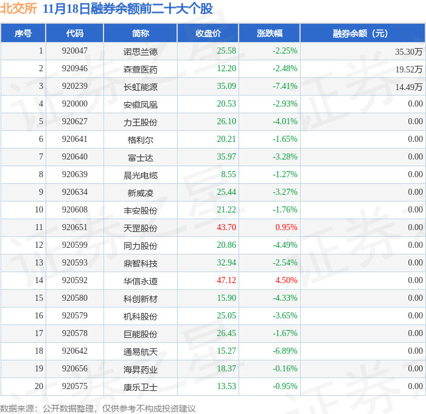426x414 pixels.
Task: Click stock code 920575
Action: [x=75, y=386]
